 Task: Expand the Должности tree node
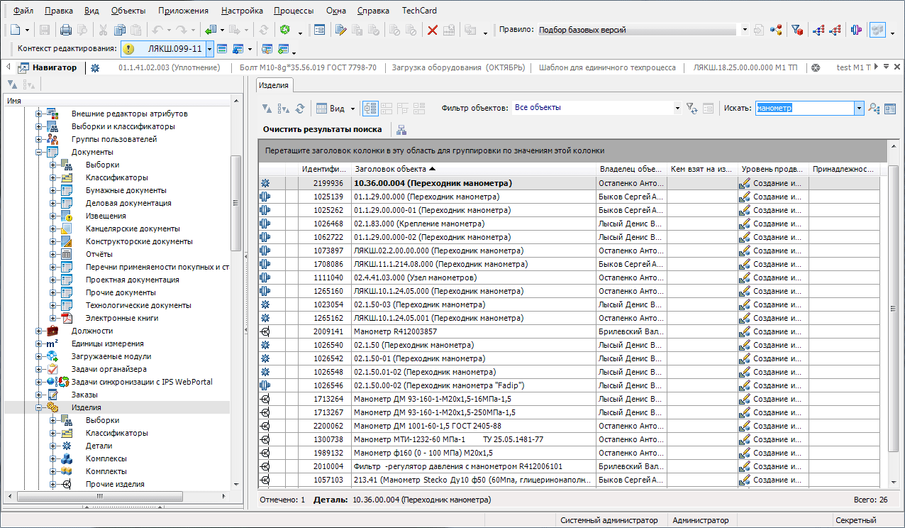coord(38,331)
